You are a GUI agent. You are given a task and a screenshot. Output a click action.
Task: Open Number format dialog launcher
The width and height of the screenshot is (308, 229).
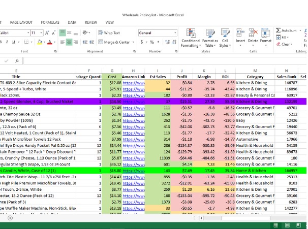176,51
